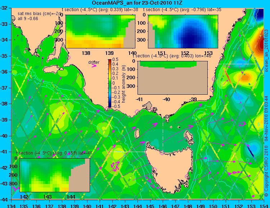This screenshot has height=208, width=270.
Task: Click depth "100" on the lon=146 inset
Action: [131, 69]
